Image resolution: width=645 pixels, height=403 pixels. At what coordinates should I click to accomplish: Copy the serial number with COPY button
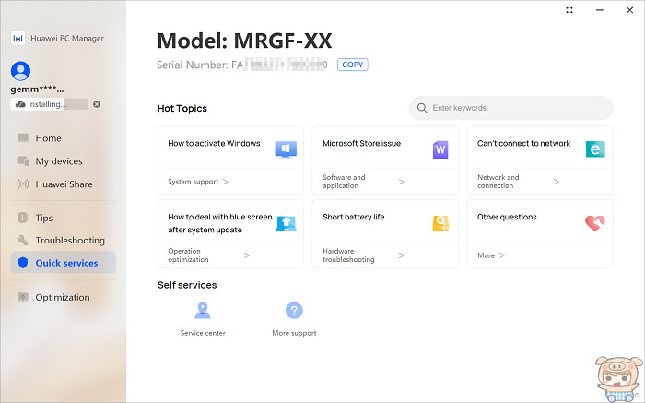coord(353,65)
